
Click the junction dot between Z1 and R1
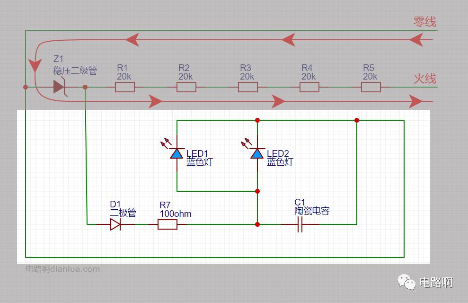pos(85,87)
